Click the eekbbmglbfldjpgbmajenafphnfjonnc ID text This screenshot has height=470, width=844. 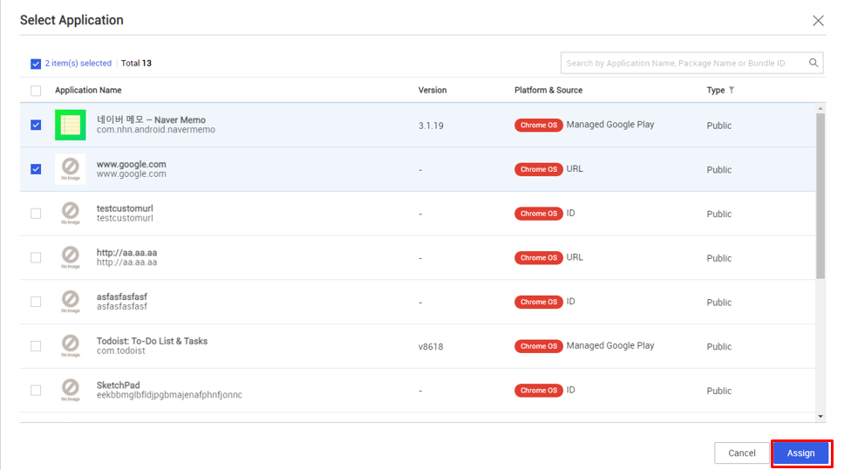pos(169,395)
